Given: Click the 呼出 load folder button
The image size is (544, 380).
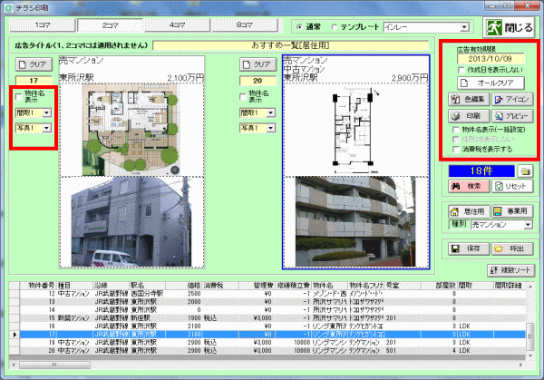Looking at the screenshot, I should point(512,248).
